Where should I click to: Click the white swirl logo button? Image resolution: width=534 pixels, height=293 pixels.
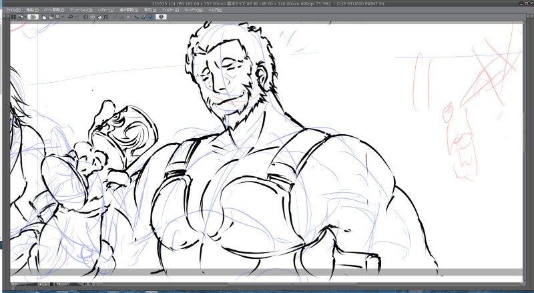tap(33, 17)
